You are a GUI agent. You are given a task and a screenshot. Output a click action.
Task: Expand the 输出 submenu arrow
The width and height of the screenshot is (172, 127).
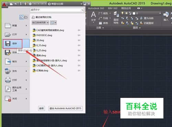pos(26,62)
